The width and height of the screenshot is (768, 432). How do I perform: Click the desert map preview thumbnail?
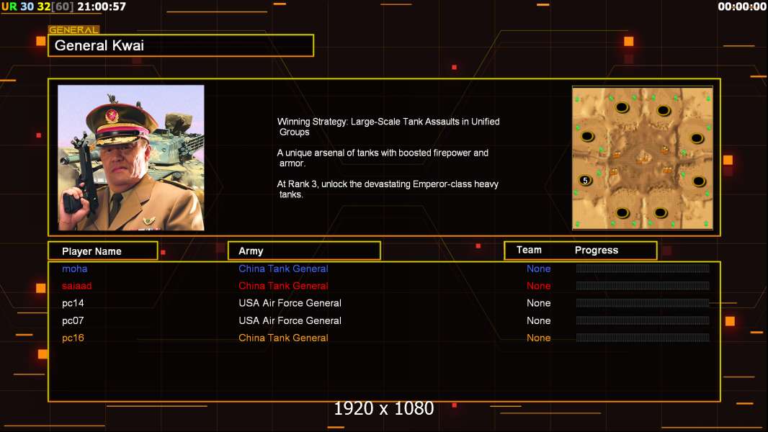[643, 158]
